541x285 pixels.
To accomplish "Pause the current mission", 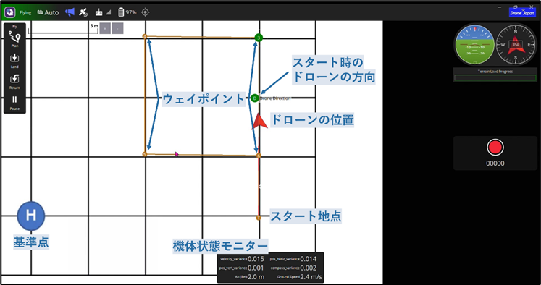I will (x=14, y=103).
